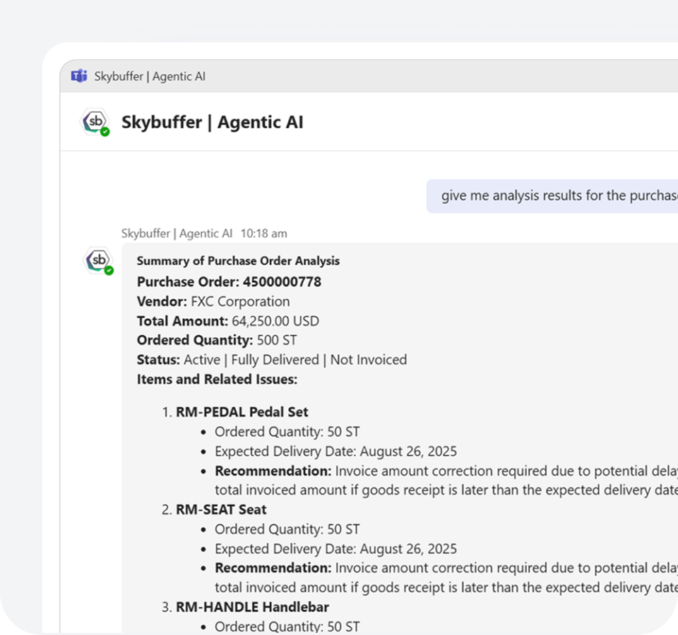
Task: Select Purchase Order number 4500000778
Action: click(x=282, y=282)
